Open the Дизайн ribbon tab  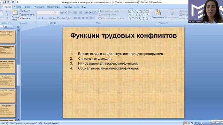(28, 7)
